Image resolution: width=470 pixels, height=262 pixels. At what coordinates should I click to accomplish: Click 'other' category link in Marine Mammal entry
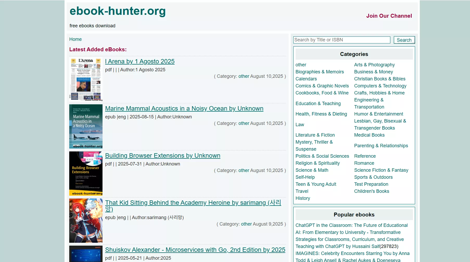[x=244, y=123]
